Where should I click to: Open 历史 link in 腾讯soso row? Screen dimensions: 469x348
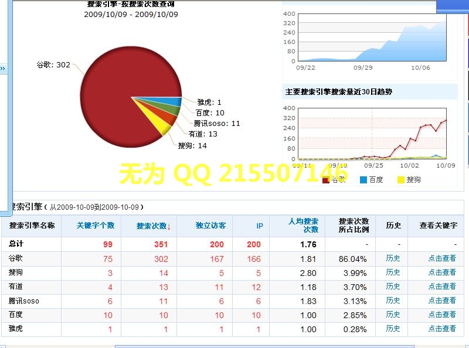[393, 301]
